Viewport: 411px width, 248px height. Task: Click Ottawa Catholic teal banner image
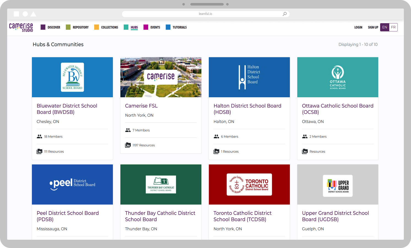click(x=338, y=77)
